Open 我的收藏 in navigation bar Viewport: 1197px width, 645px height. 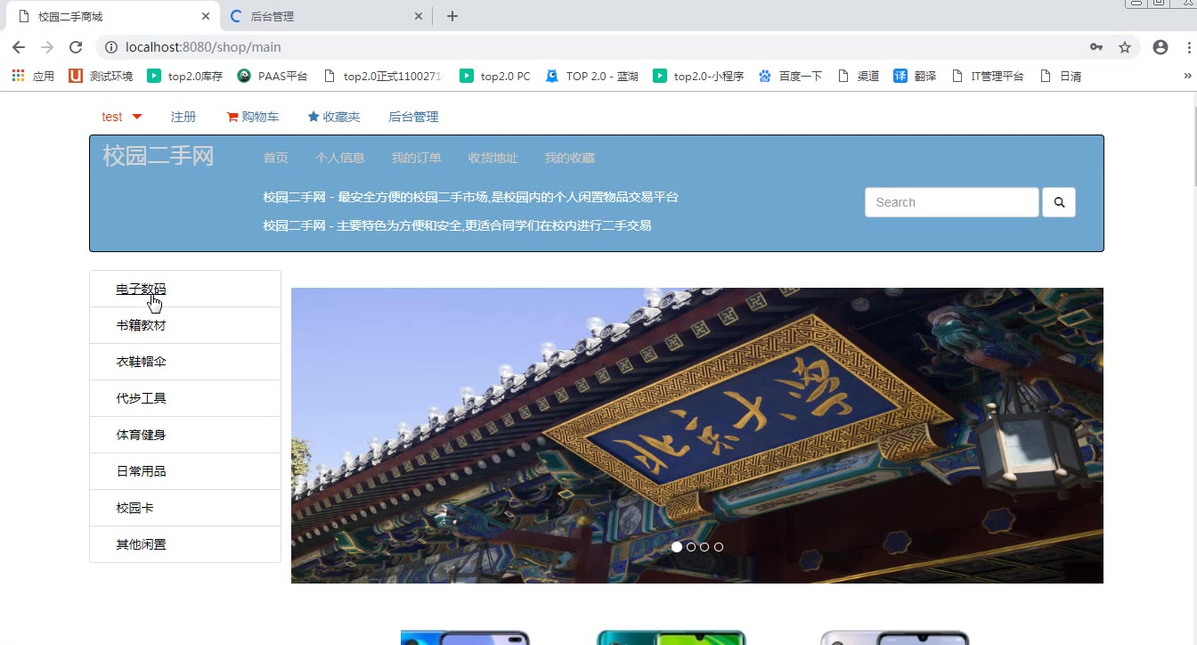[x=569, y=158]
